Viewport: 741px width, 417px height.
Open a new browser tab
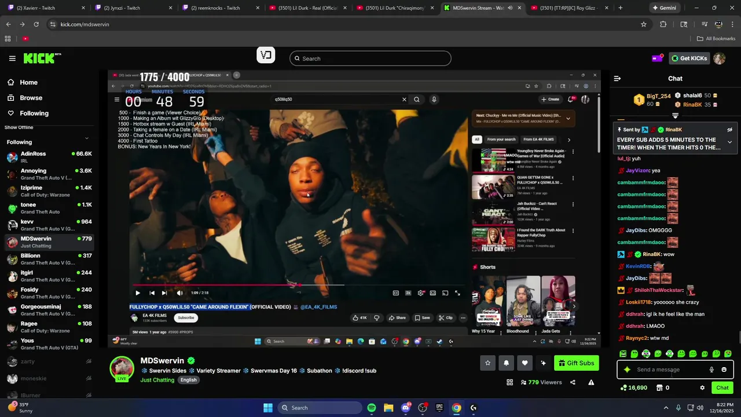621,8
